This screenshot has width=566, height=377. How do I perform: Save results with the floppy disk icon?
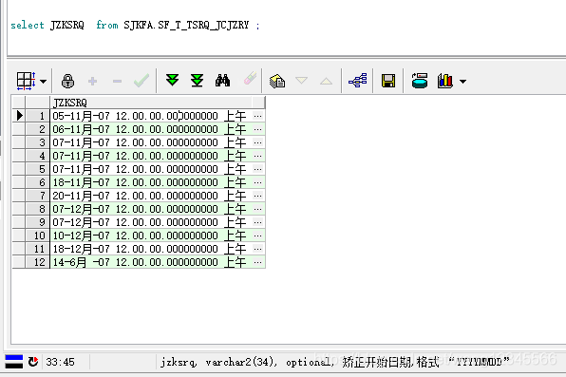[388, 81]
